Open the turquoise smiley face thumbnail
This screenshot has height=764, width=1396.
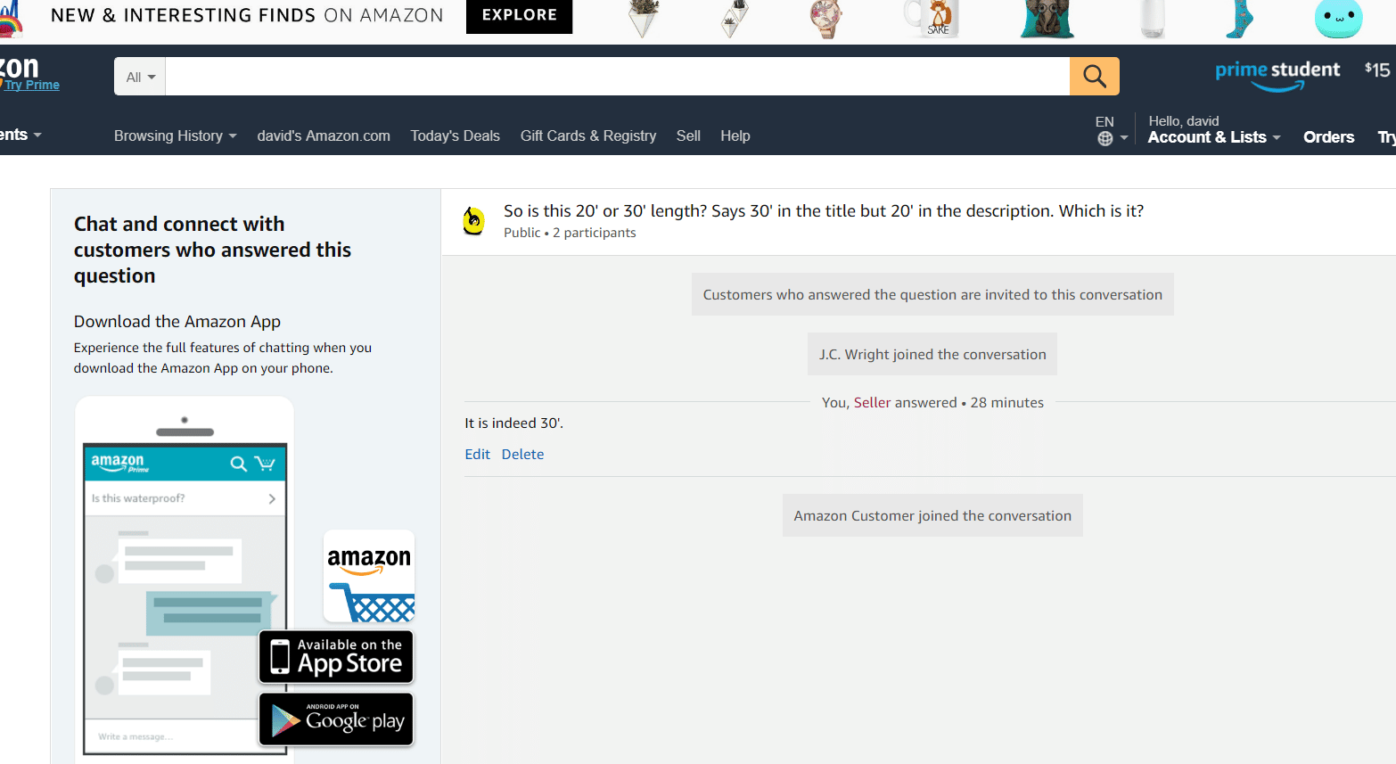pos(1338,19)
